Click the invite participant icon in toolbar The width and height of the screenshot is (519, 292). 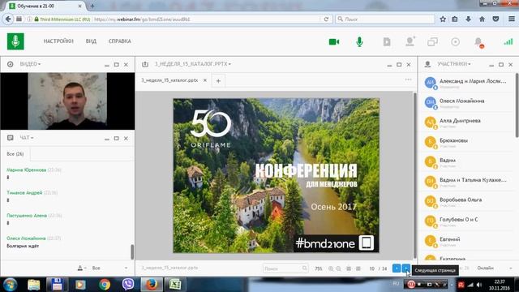(410, 41)
